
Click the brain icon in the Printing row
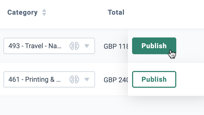74,79
